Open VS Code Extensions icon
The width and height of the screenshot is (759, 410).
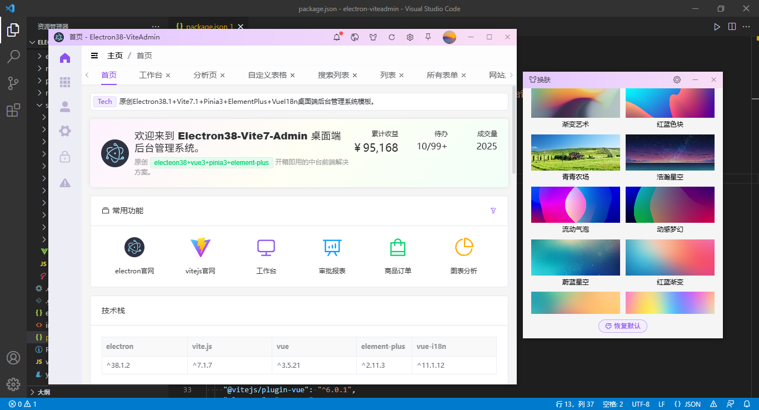(13, 110)
